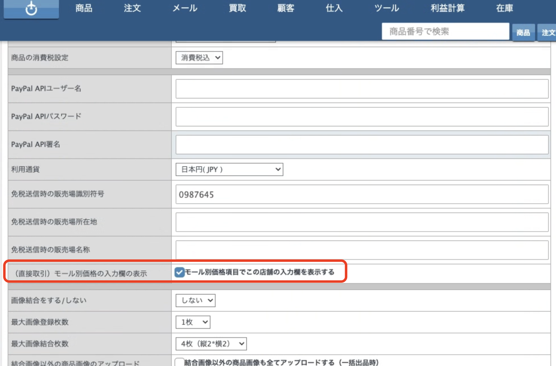The image size is (556, 366).
Task: Expand the 最大画像登録枚数 1枚 dropdown
Action: pyautogui.click(x=193, y=322)
